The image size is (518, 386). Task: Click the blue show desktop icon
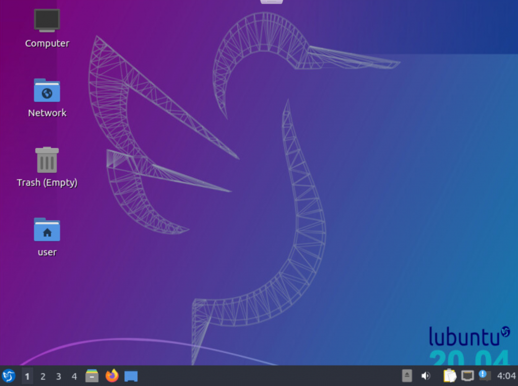pyautogui.click(x=131, y=376)
